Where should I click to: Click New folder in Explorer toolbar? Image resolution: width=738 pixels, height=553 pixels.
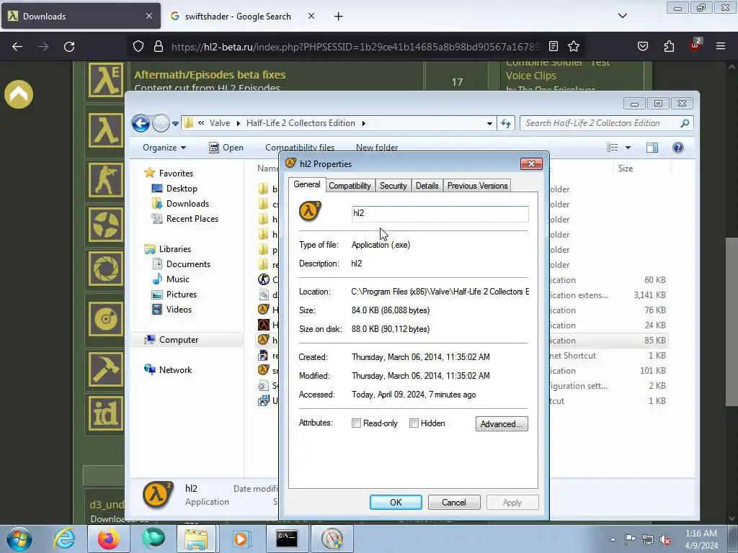pos(376,148)
